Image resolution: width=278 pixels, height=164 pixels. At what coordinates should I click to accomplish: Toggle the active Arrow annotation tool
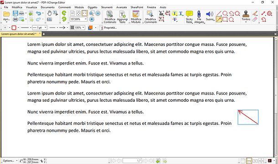(219, 19)
